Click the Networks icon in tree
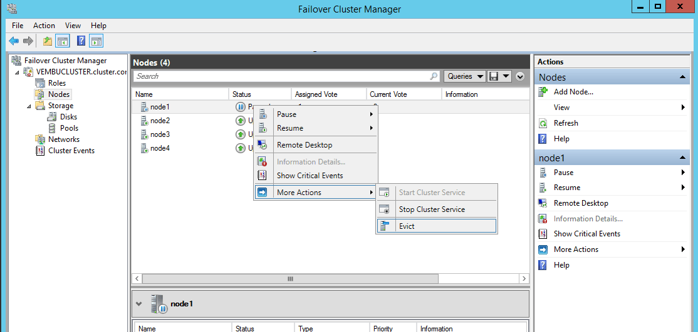 coord(40,139)
